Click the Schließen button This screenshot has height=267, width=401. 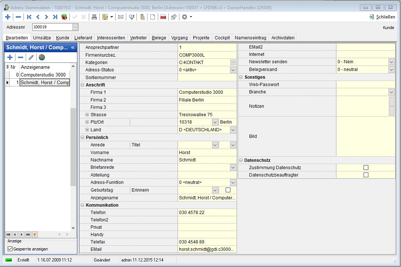click(x=382, y=17)
